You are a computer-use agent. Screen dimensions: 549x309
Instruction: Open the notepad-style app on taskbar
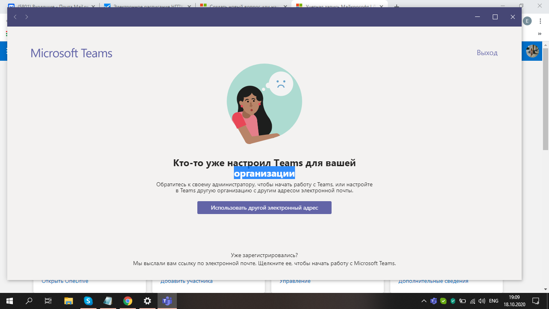click(x=108, y=301)
